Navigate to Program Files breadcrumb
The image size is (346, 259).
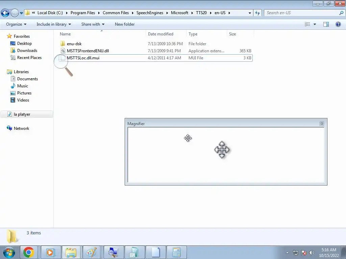coord(83,13)
